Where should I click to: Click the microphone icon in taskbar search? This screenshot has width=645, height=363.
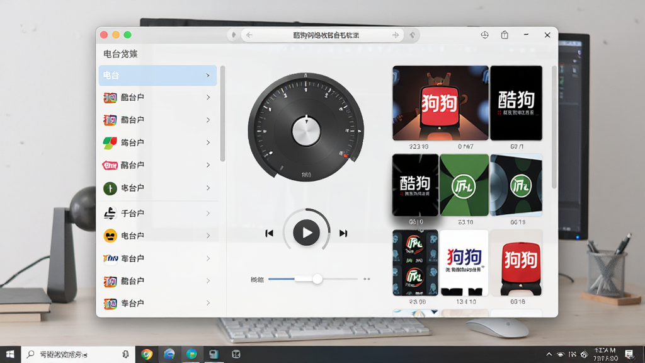[125, 354]
